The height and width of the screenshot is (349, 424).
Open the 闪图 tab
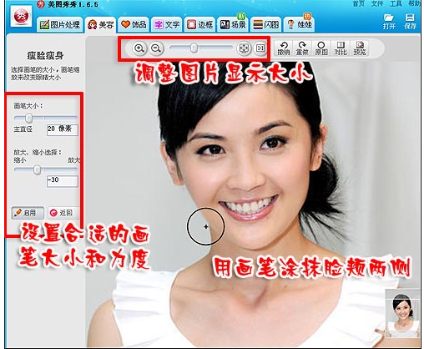(266, 24)
